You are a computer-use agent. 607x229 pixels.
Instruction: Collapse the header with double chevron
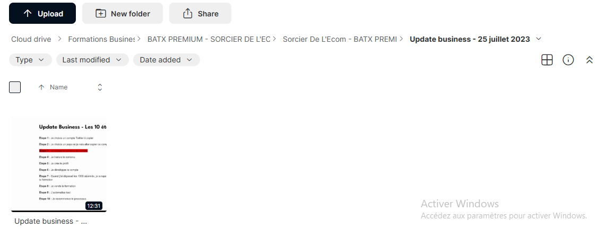589,60
